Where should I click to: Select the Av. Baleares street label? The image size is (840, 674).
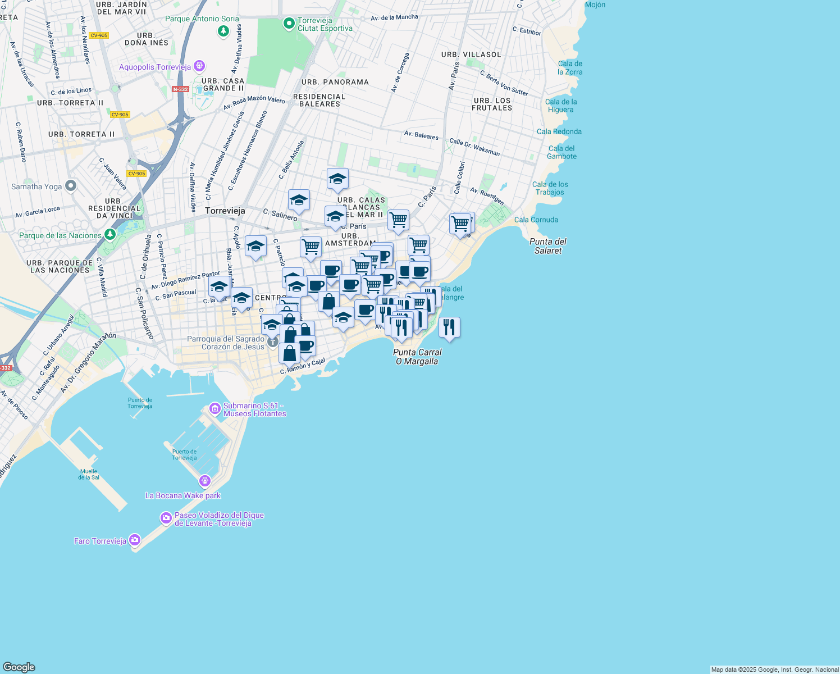tap(422, 135)
